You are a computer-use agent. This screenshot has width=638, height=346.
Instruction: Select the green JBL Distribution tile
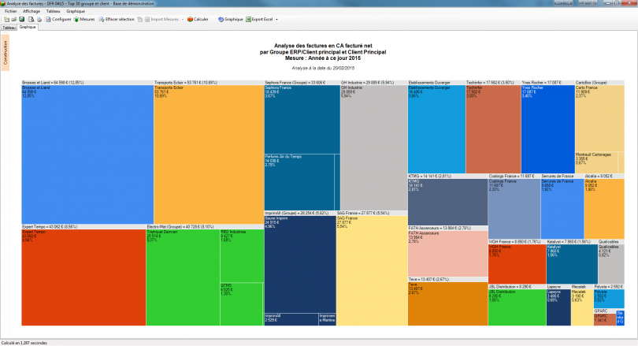[x=517, y=307]
